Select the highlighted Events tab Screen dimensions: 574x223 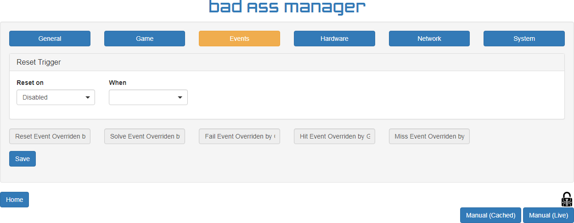point(239,39)
